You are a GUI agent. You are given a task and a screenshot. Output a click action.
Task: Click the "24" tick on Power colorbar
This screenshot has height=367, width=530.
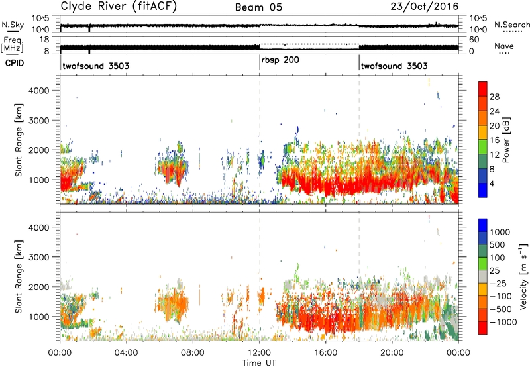pos(494,111)
